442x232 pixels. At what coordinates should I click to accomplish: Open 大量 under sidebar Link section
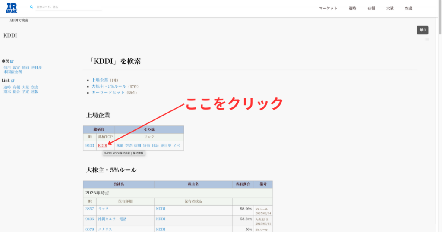(x=25, y=87)
